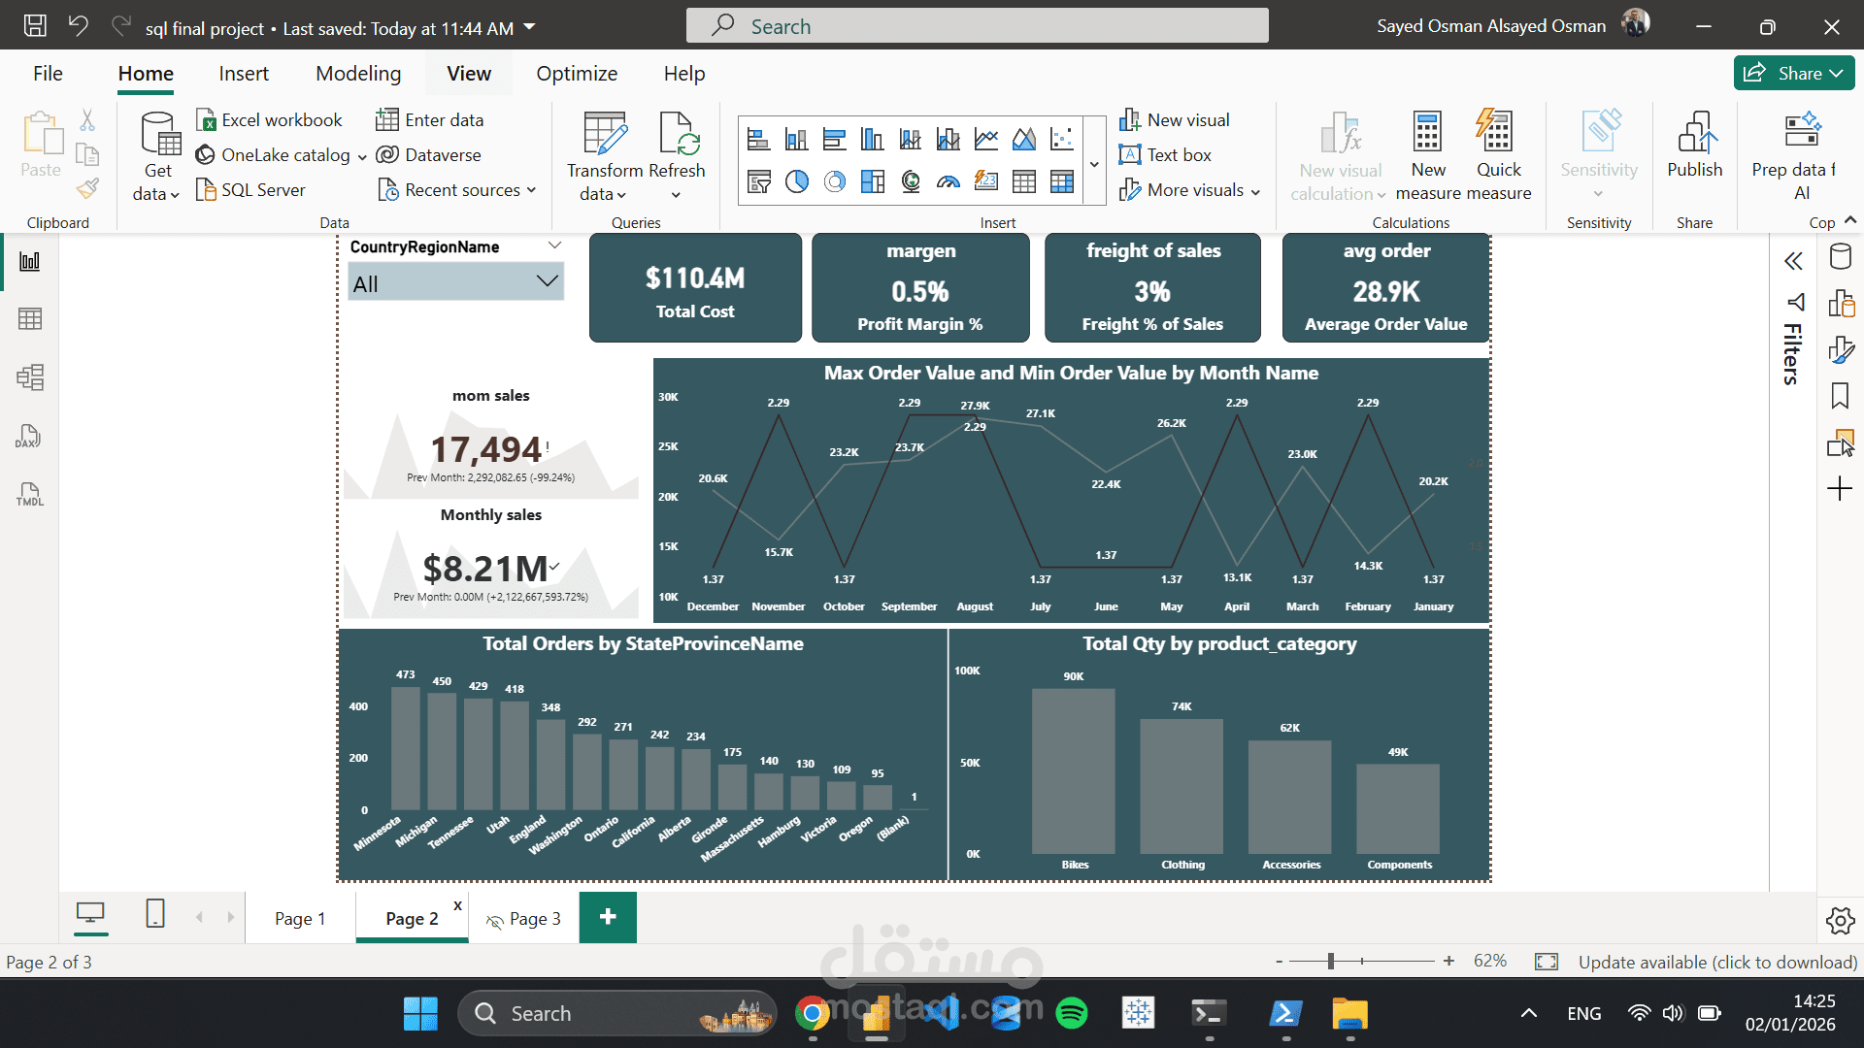Open TMDL view in left sidebar
1864x1048 pixels.
(30, 495)
